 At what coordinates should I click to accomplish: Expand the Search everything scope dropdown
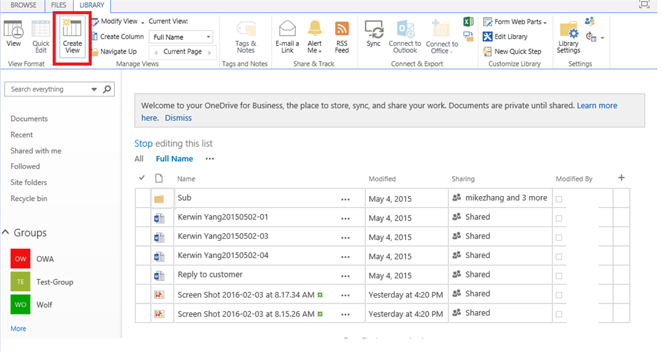click(94, 89)
